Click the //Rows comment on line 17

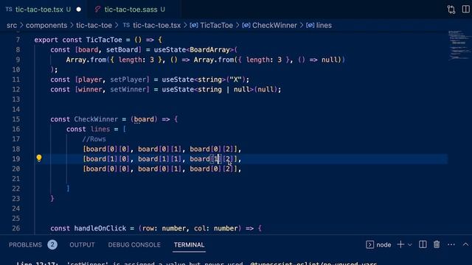click(94, 139)
